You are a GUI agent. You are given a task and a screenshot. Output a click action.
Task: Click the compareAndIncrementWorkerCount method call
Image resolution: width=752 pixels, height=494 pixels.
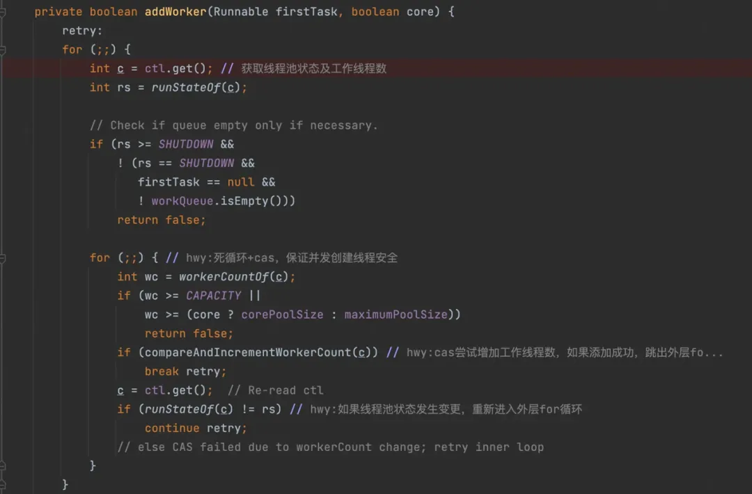click(x=248, y=353)
